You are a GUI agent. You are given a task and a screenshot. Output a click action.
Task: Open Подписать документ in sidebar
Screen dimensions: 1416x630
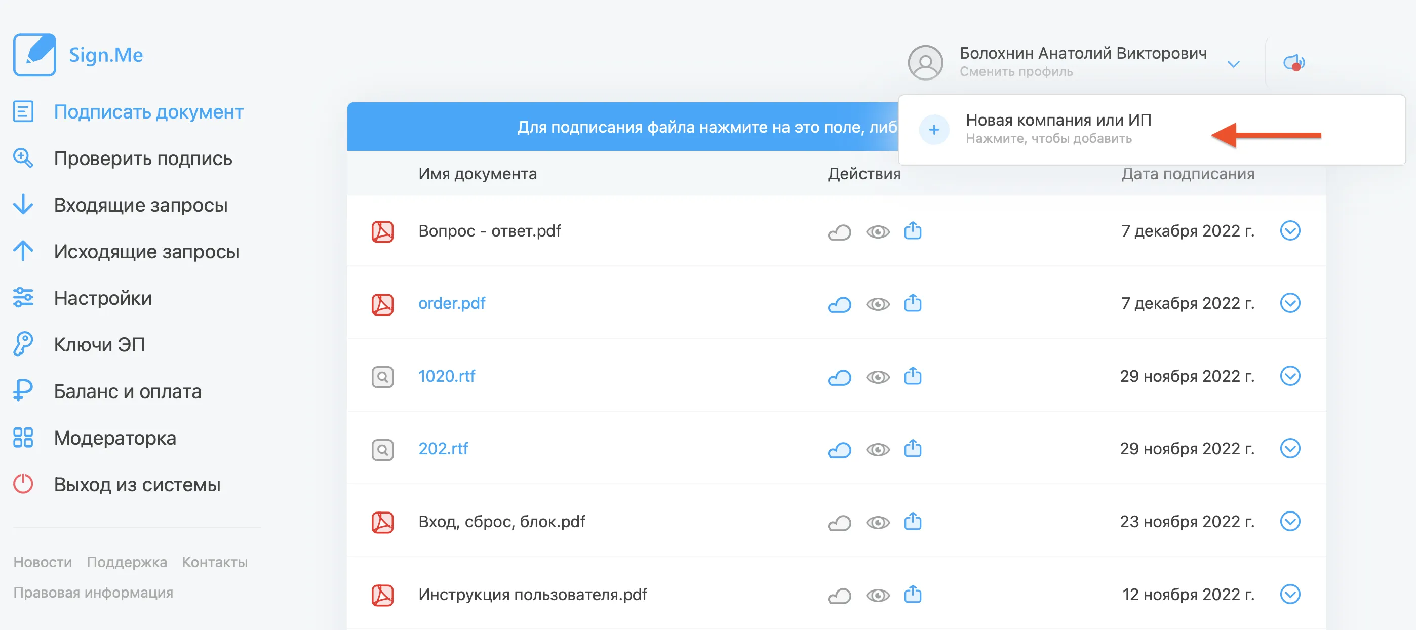point(148,112)
